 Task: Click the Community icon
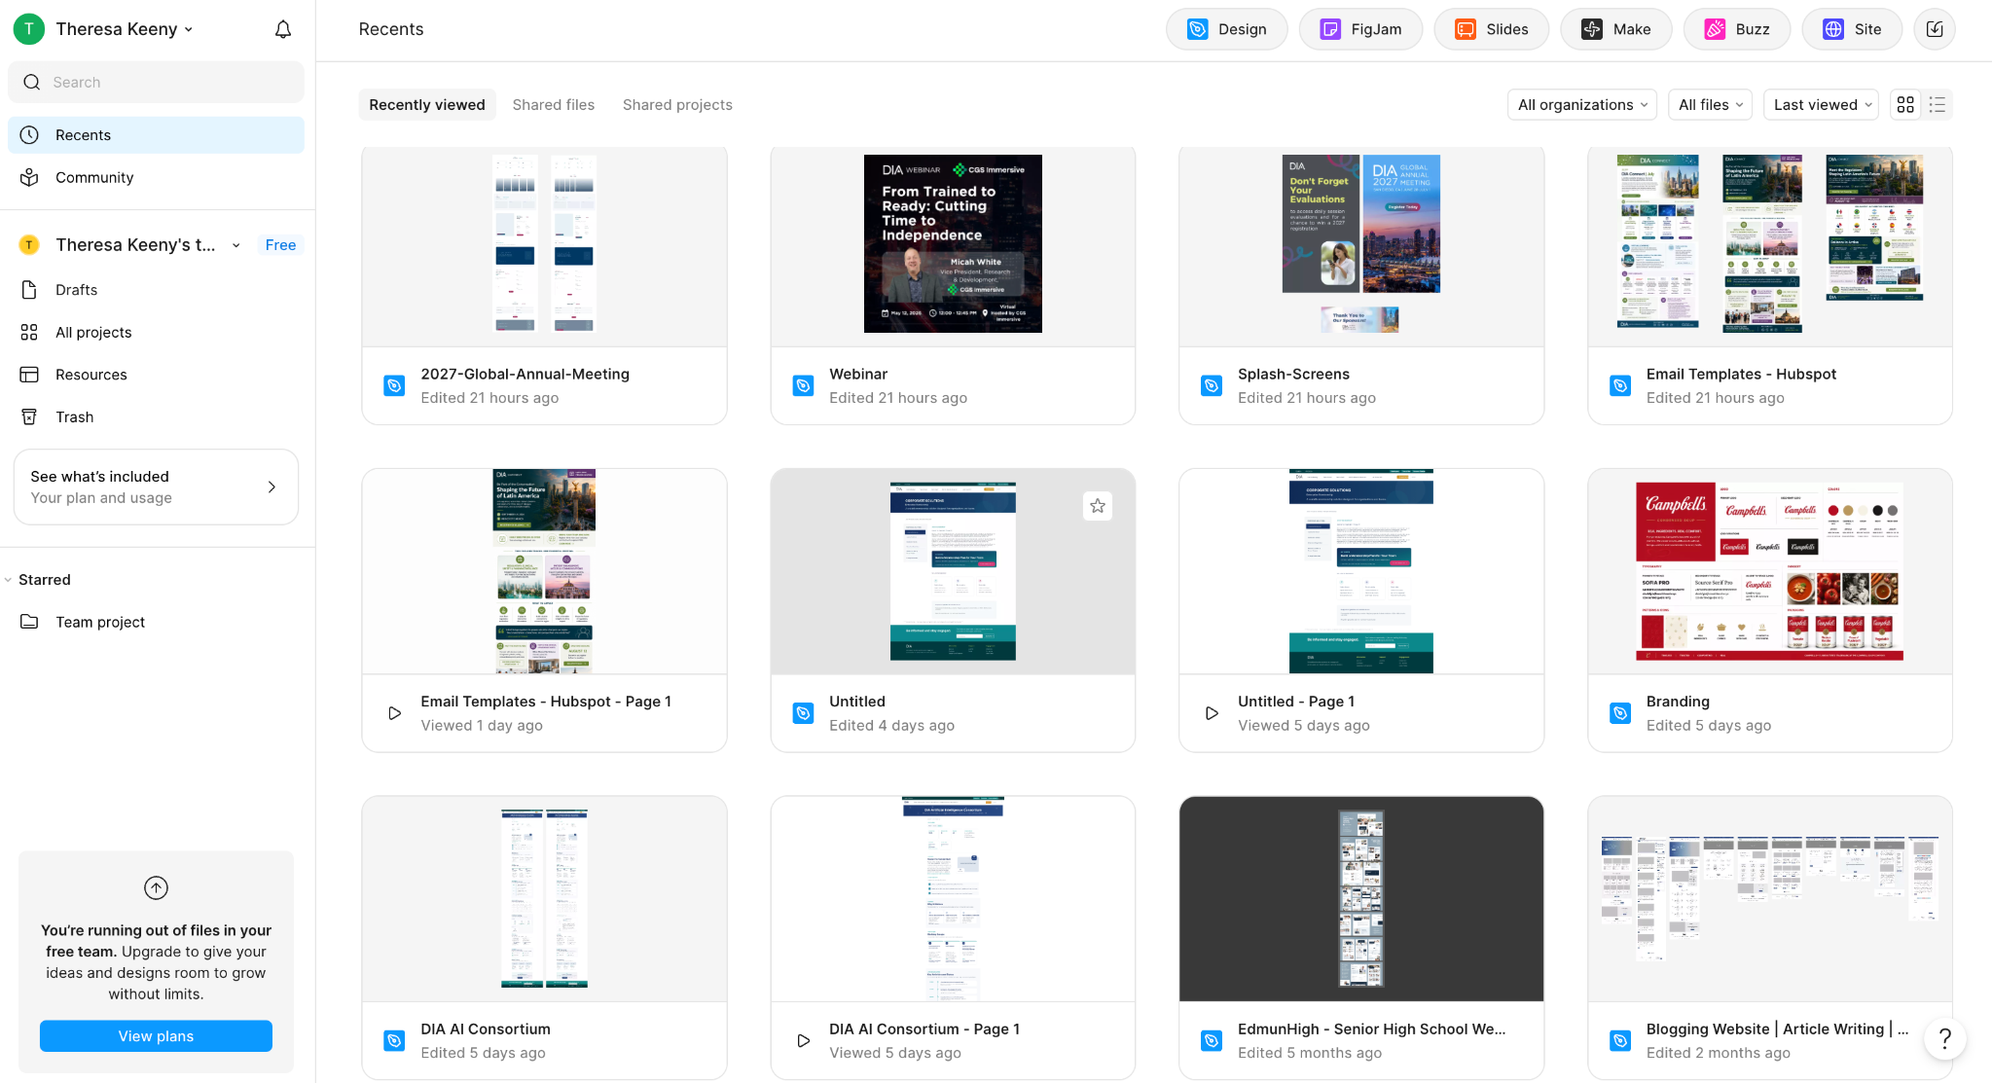[29, 177]
